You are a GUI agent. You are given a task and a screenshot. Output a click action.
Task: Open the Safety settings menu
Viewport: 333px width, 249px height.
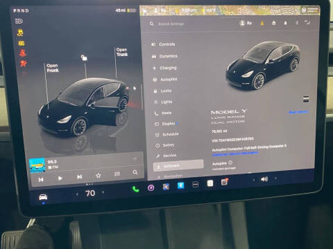point(165,145)
